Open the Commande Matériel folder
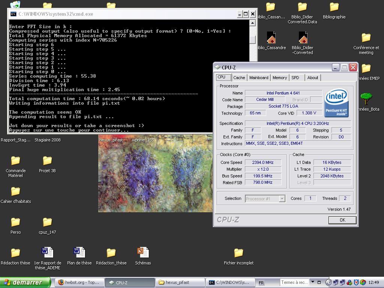This screenshot has height=288, width=384. pos(16,160)
